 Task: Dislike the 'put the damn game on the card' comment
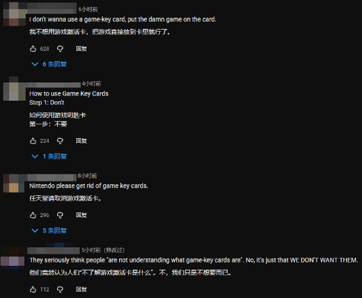[x=60, y=49]
